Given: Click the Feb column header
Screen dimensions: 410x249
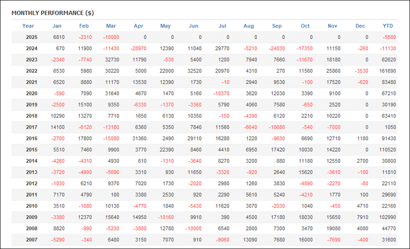Looking at the screenshot, I should [x=84, y=26].
